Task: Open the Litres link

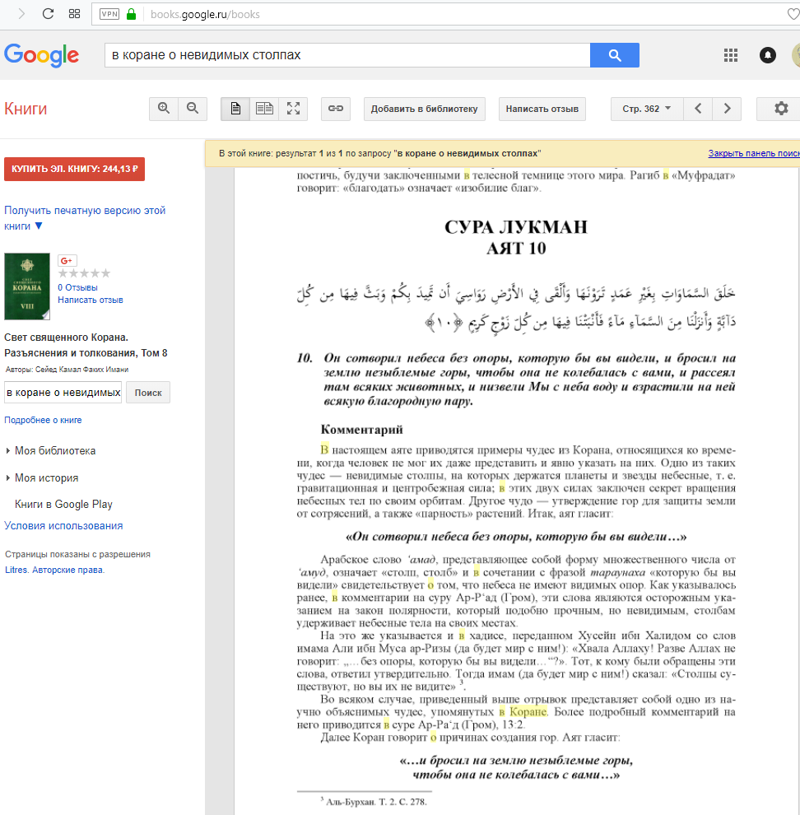Action: click(x=16, y=570)
